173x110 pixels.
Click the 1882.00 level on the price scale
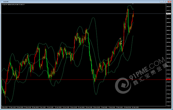[x=168, y=7]
